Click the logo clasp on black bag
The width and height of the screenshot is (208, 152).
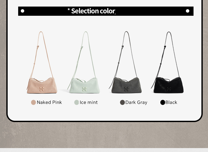tap(169, 89)
